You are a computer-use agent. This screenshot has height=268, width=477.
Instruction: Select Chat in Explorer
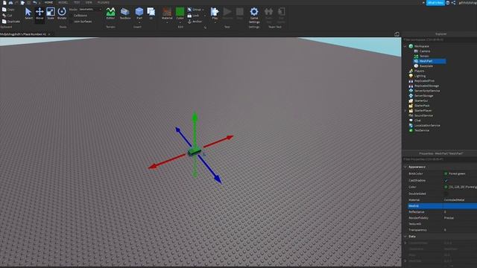click(417, 121)
